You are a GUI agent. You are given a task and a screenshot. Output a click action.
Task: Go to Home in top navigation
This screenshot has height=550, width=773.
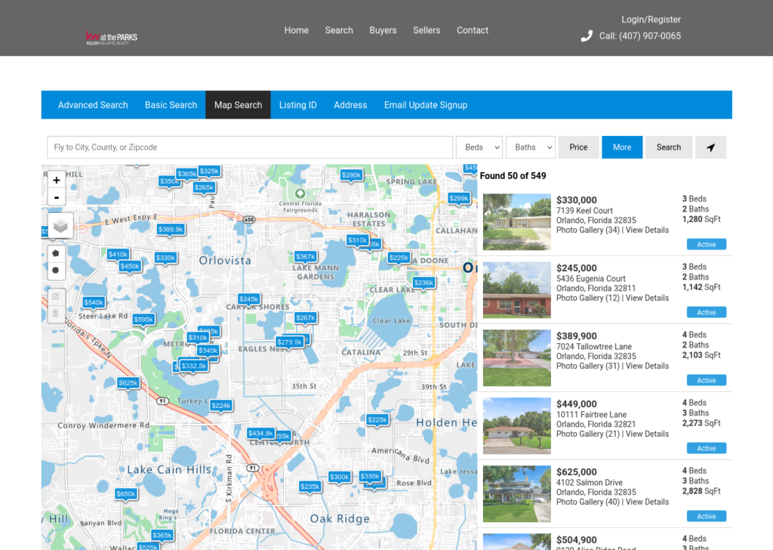(296, 30)
